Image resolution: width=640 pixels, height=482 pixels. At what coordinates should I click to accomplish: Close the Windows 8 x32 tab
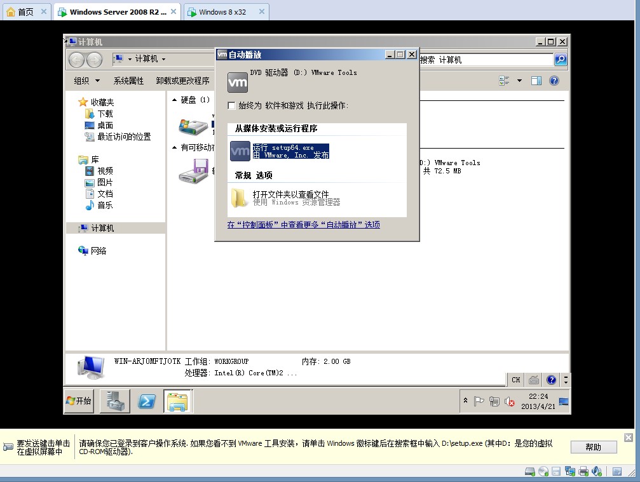(x=262, y=12)
